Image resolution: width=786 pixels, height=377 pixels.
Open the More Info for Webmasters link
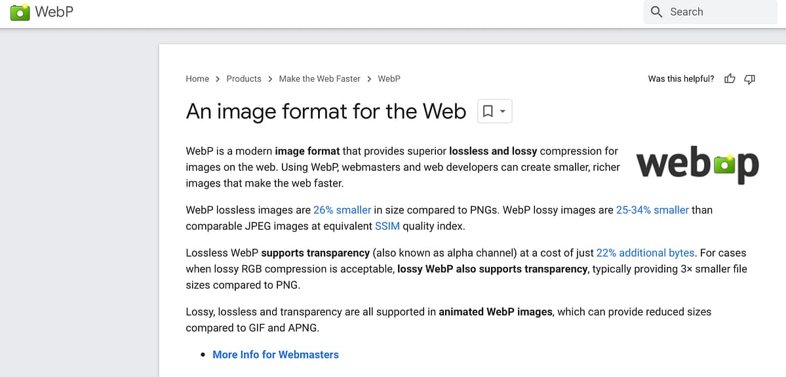click(x=275, y=354)
